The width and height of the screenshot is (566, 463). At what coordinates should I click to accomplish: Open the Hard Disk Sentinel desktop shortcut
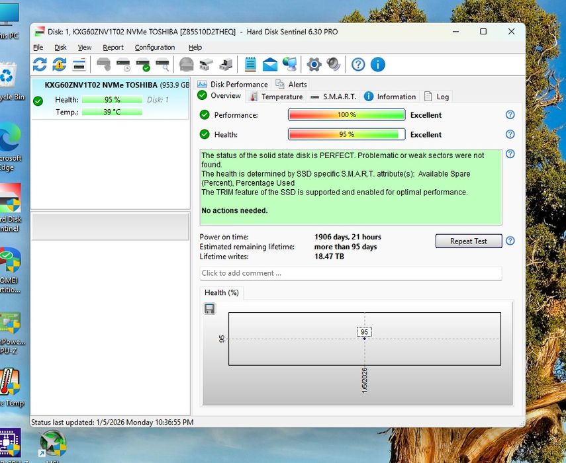coord(10,207)
